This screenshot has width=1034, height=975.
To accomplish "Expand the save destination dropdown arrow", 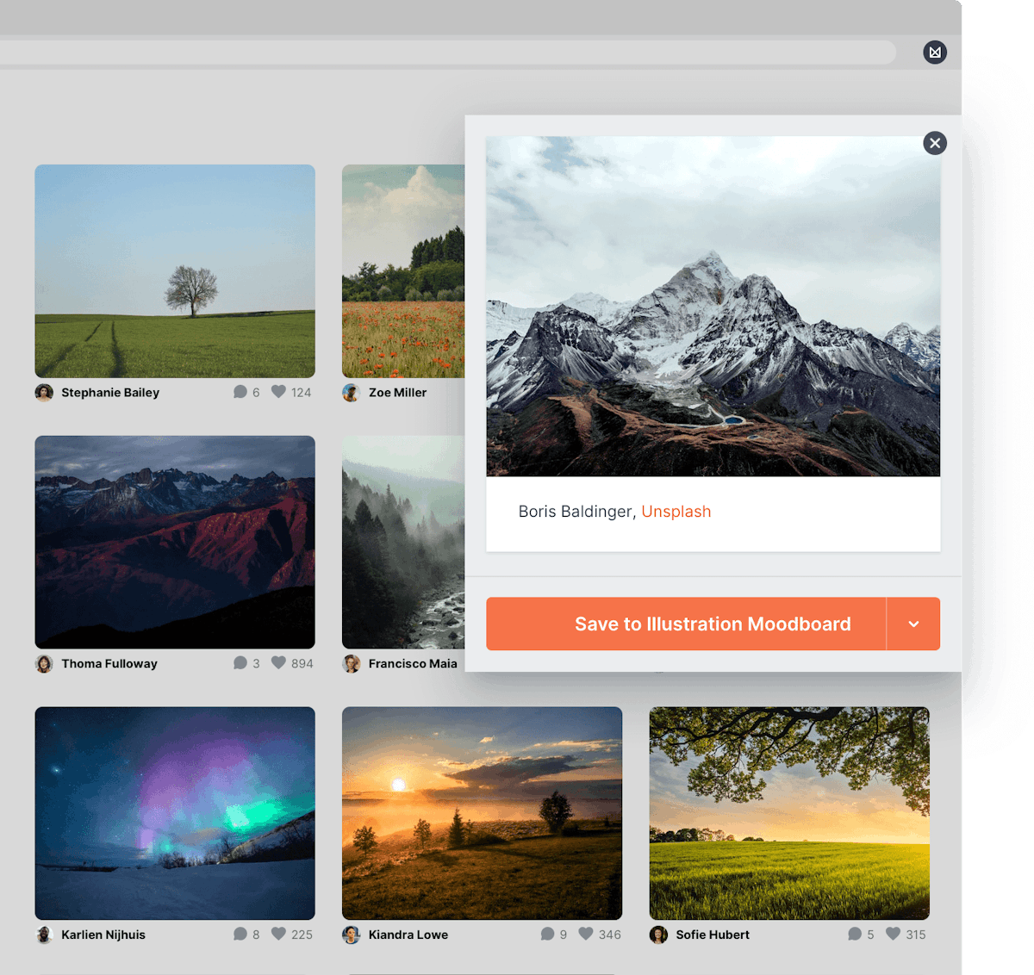I will 913,624.
